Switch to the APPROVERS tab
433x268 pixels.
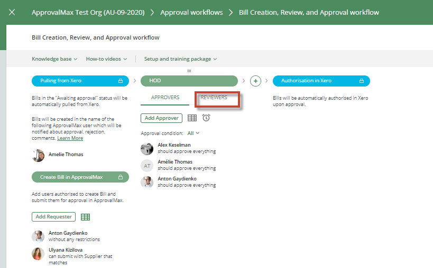click(x=165, y=98)
